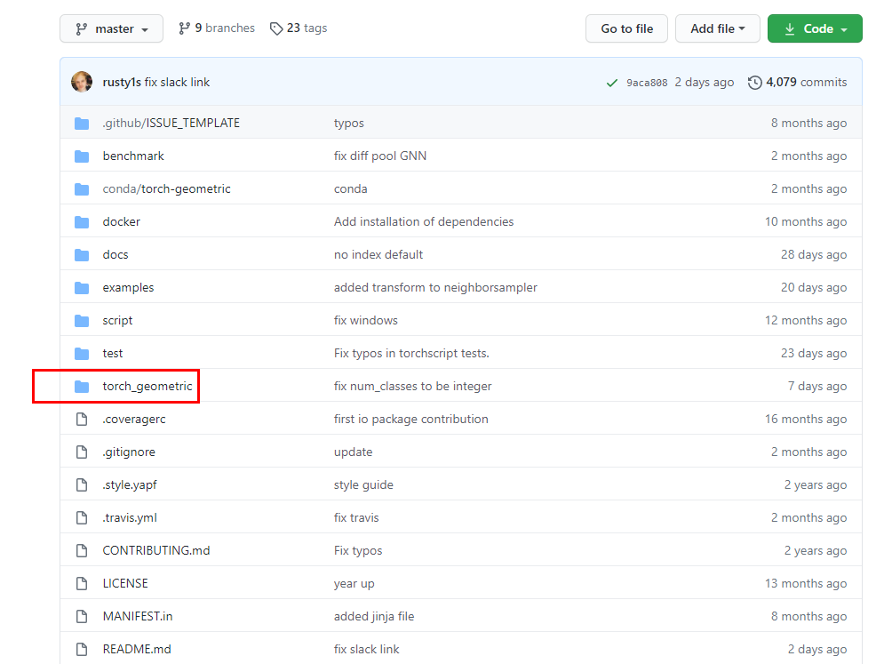Open the .travis.yml file
884x664 pixels.
(130, 518)
